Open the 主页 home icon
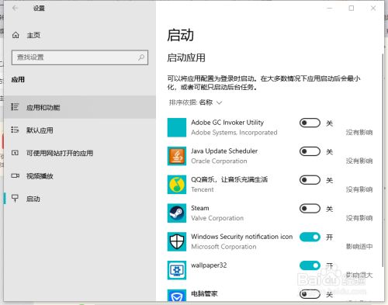 pyautogui.click(x=16, y=35)
